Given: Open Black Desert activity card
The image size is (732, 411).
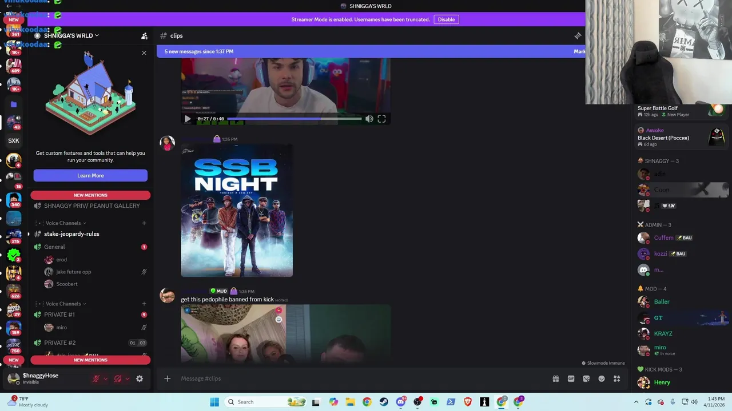Looking at the screenshot, I should (682, 138).
